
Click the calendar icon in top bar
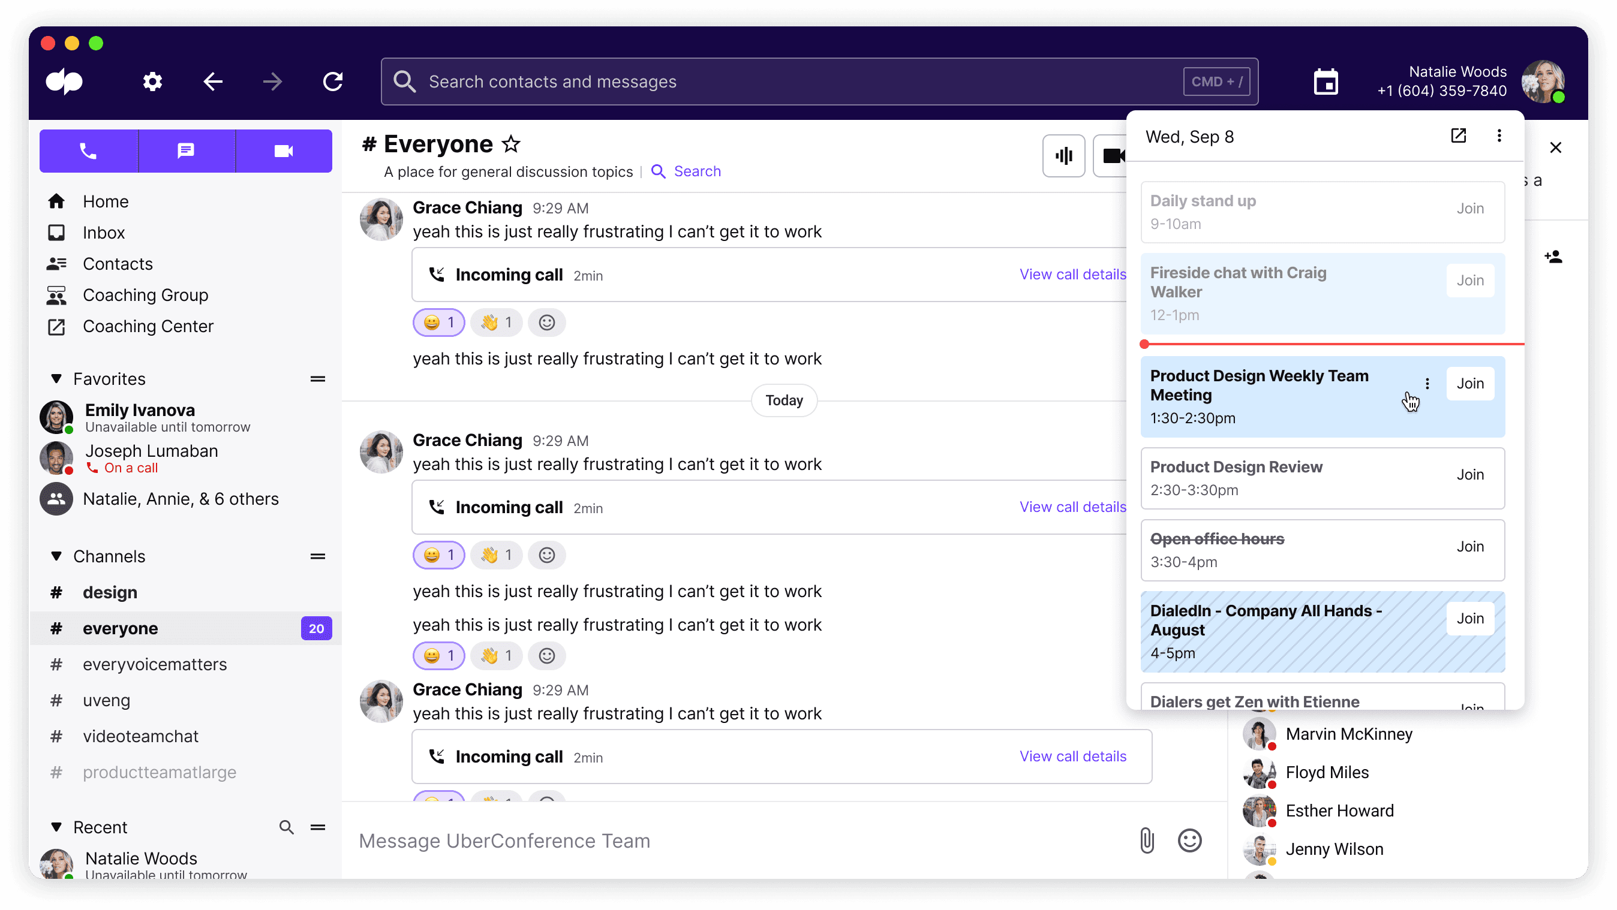(1325, 81)
